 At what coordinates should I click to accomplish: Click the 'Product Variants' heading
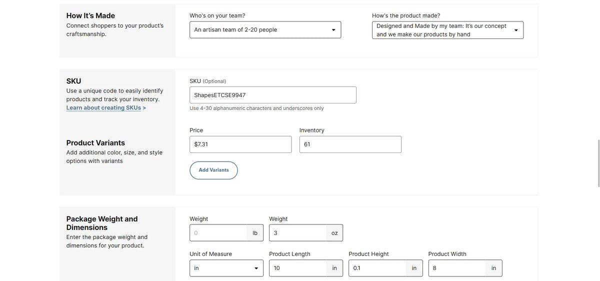click(95, 142)
